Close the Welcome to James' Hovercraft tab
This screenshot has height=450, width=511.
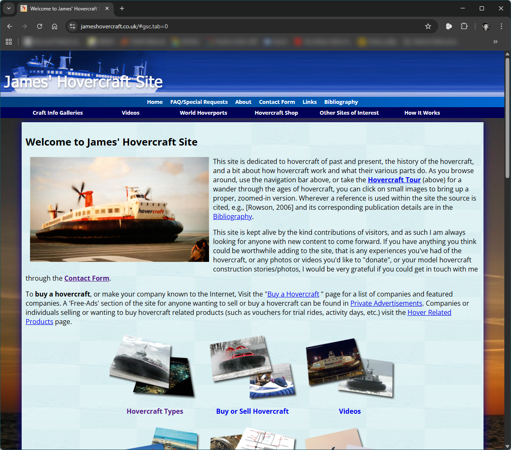(x=107, y=8)
